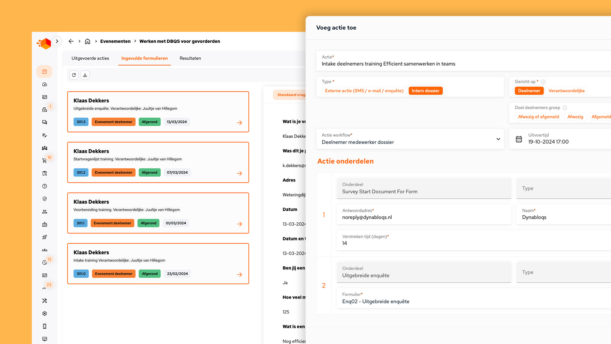Click the Evenementen breadcrumb link

[115, 41]
